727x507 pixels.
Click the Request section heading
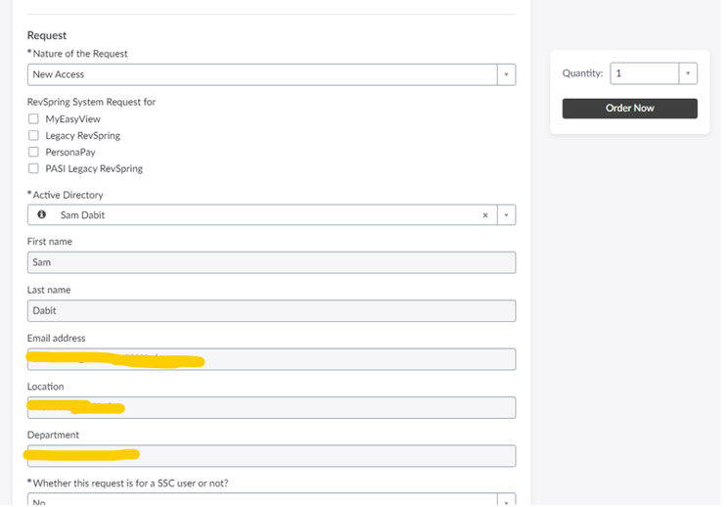coord(47,35)
